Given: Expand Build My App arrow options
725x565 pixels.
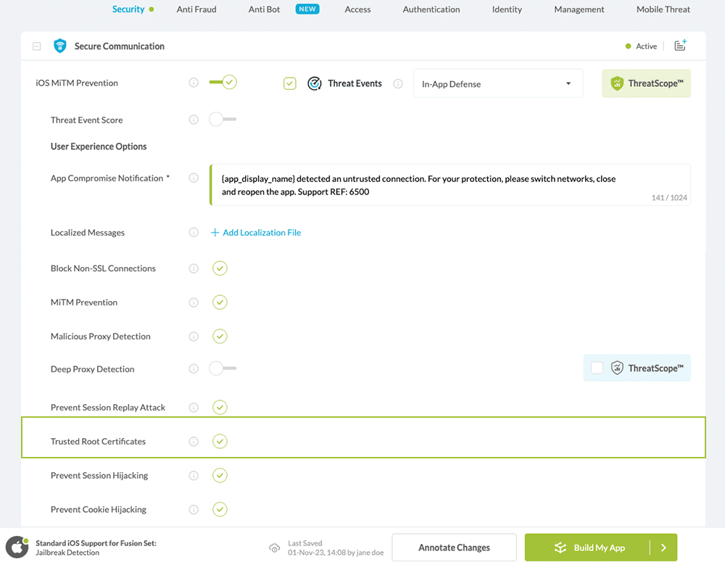Looking at the screenshot, I should [663, 548].
